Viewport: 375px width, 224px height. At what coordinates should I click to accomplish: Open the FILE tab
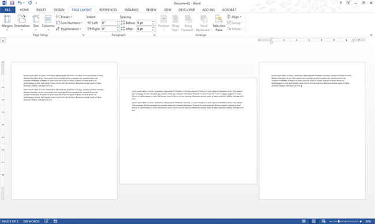pos(7,10)
